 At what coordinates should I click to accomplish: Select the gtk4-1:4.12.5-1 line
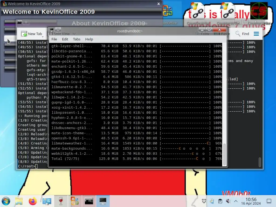pos(136,77)
